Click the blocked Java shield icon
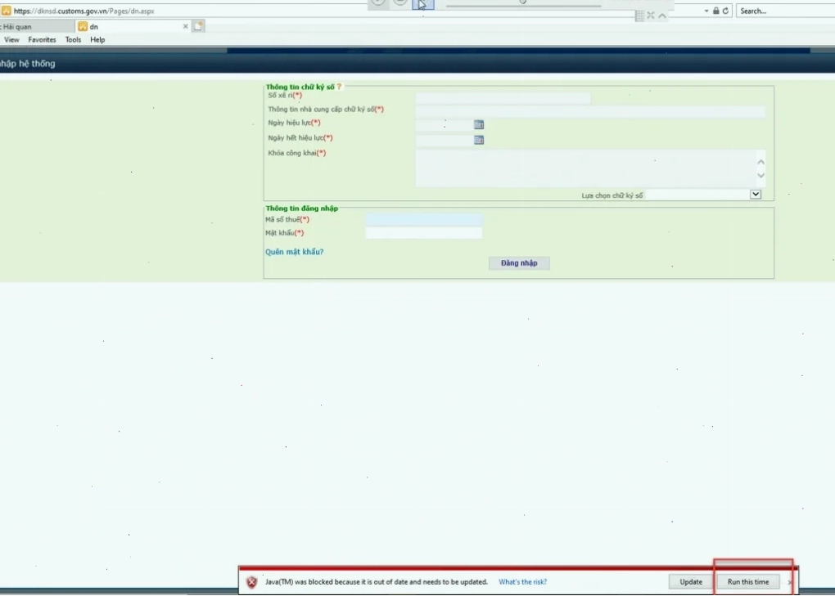 click(x=252, y=581)
